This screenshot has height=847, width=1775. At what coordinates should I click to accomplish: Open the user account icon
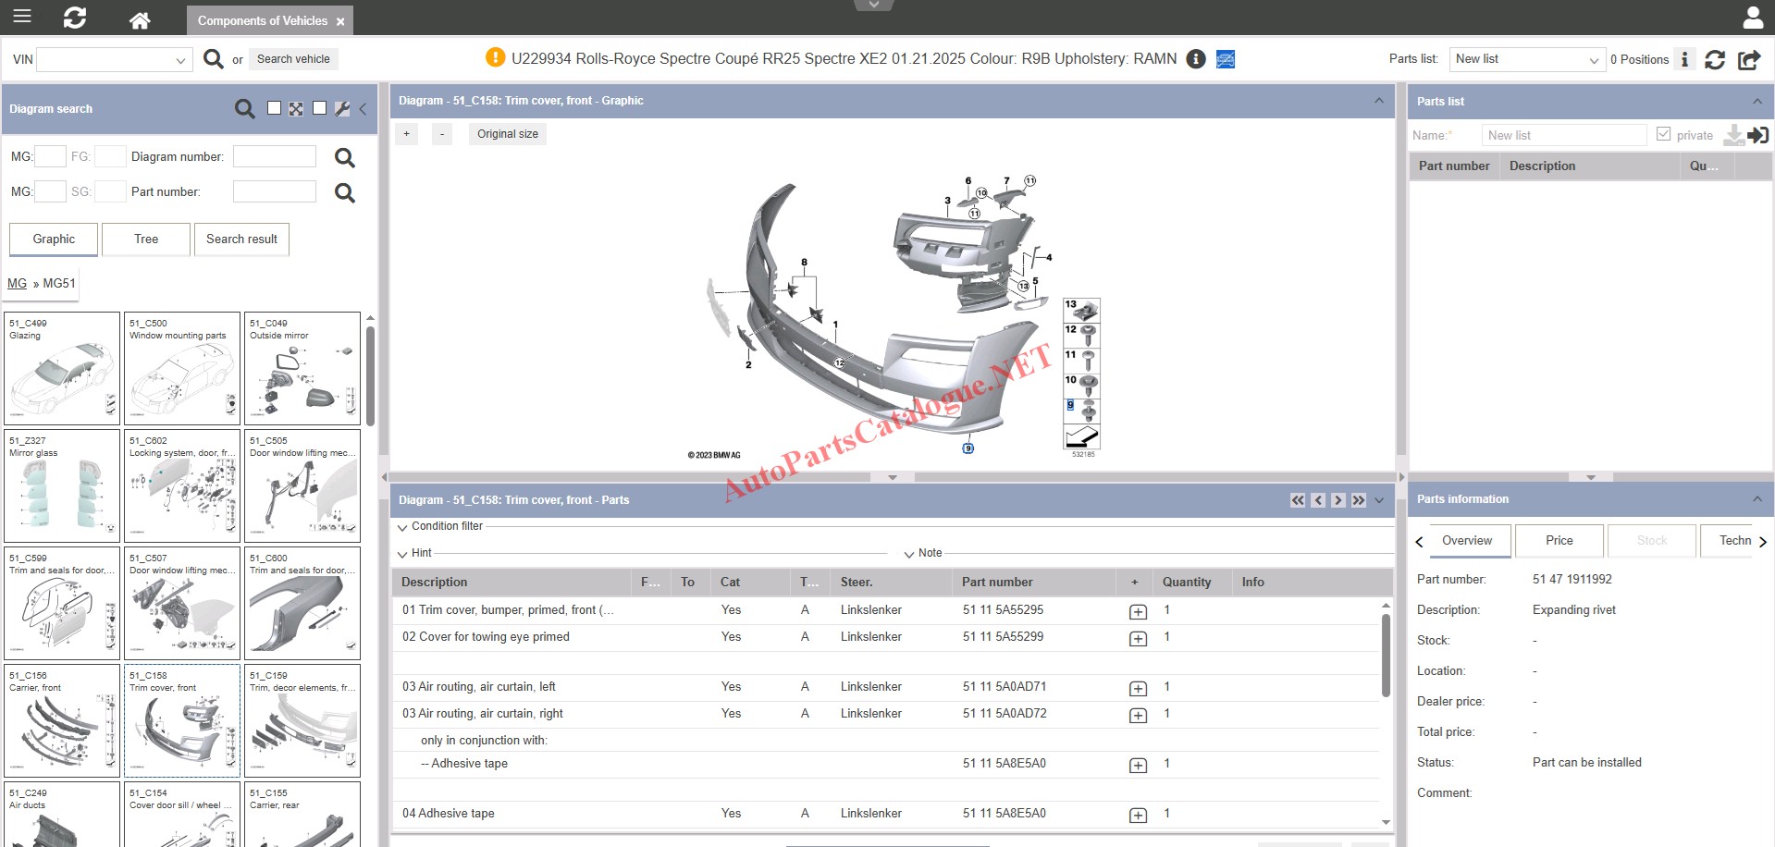(1753, 18)
